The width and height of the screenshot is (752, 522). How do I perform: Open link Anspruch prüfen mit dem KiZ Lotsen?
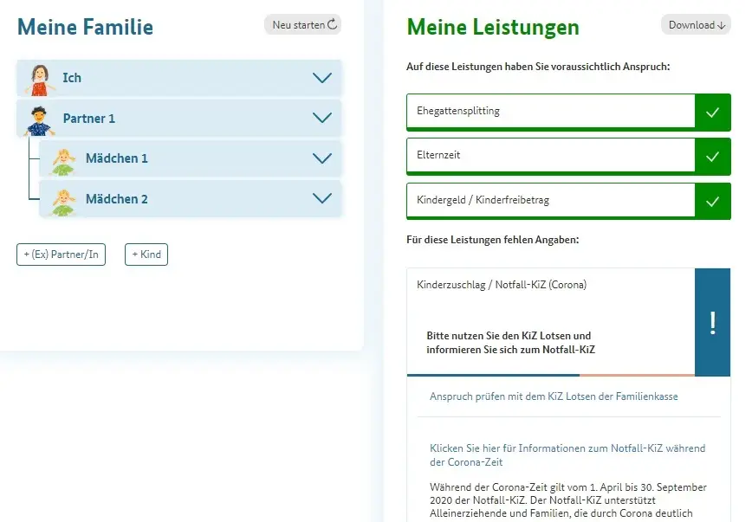(x=554, y=396)
